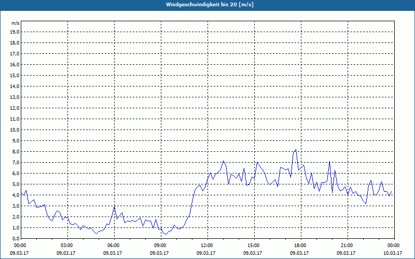This screenshot has width=415, height=259.
Task: Click the 12:00 time label
Action: click(208, 246)
